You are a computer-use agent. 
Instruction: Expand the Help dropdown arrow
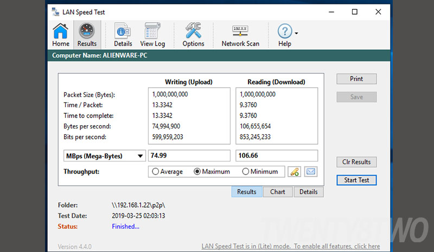296,34
